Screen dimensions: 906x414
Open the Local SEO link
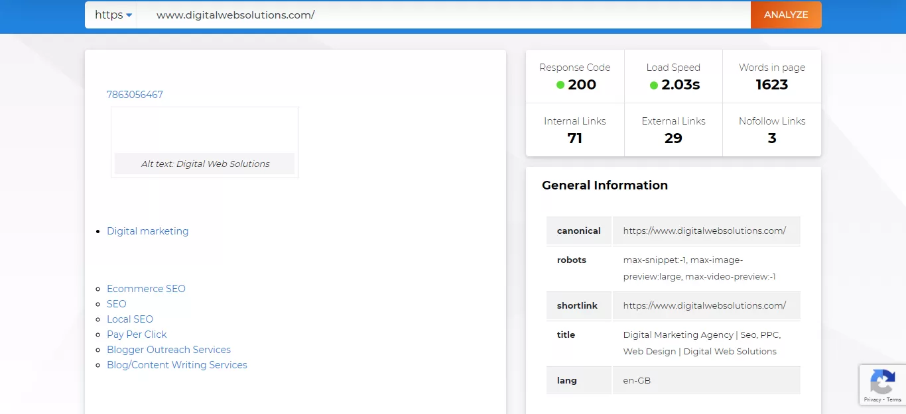click(x=130, y=319)
